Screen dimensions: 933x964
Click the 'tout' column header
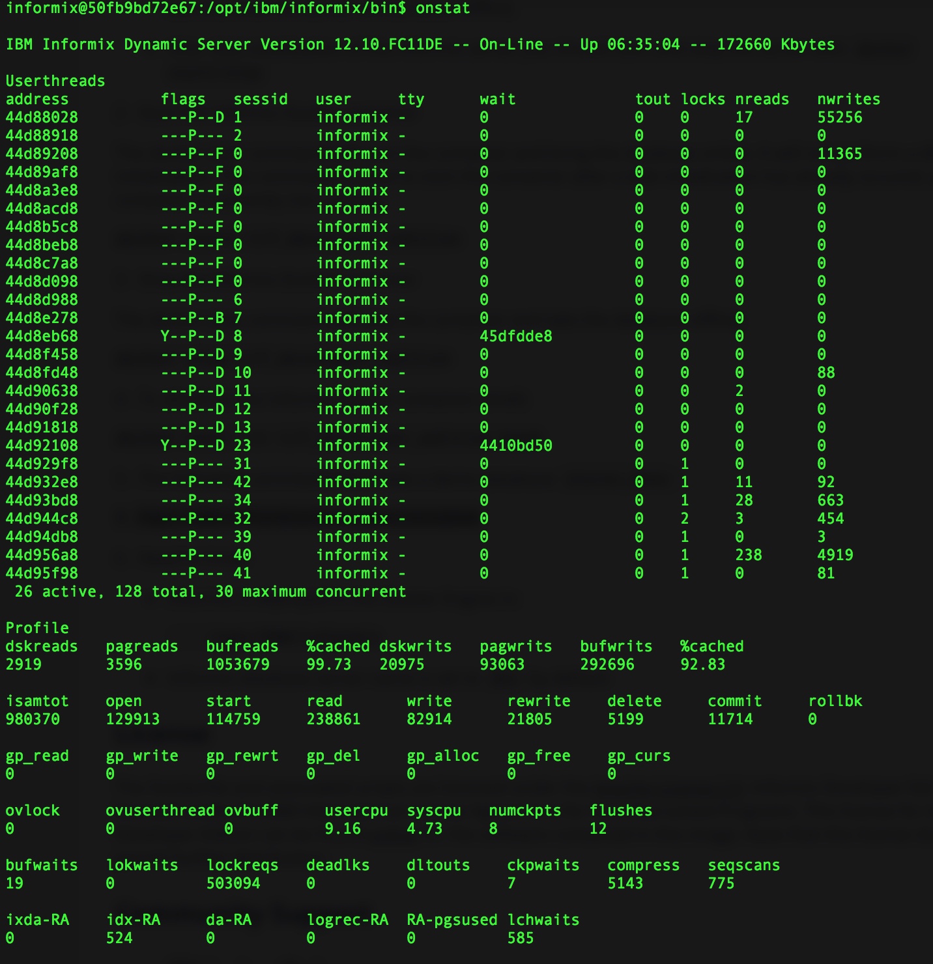(653, 99)
